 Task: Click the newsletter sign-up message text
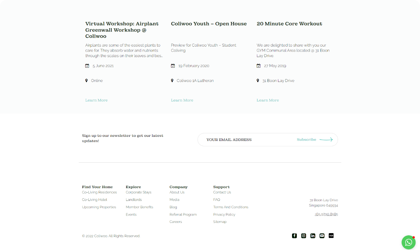pyautogui.click(x=123, y=138)
